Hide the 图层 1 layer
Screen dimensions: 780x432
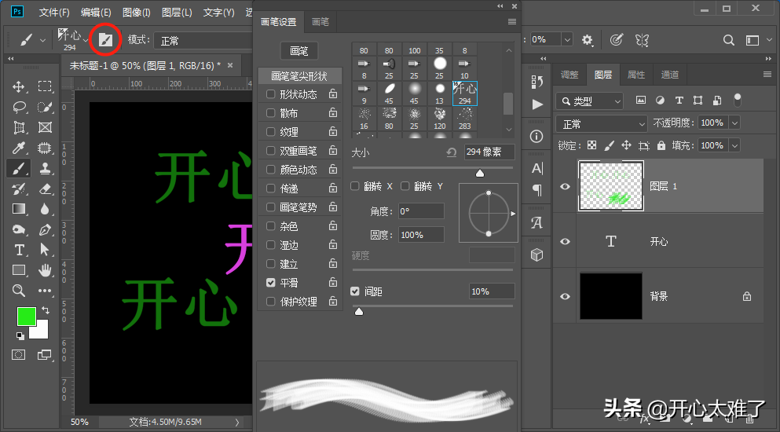pyautogui.click(x=565, y=186)
